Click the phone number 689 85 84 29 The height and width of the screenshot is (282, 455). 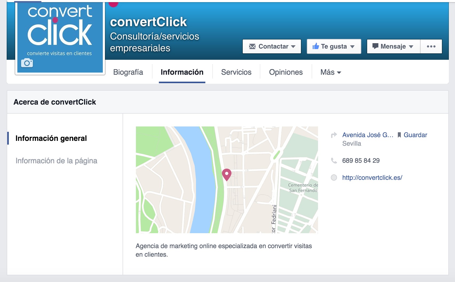(x=361, y=161)
